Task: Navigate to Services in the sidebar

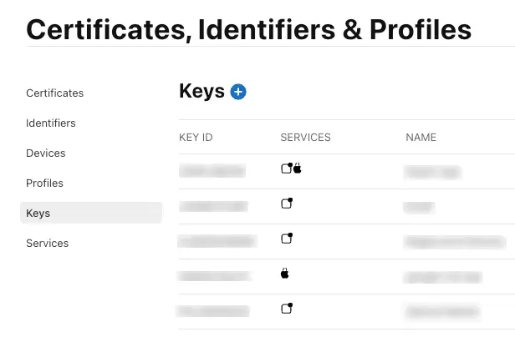Action: pos(48,243)
